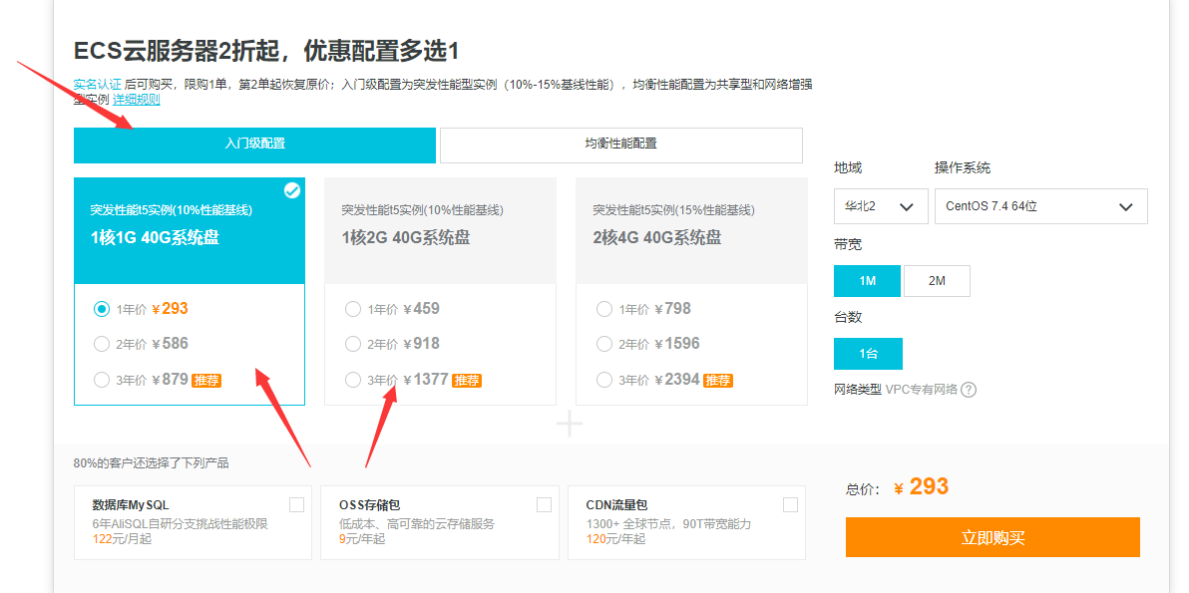The width and height of the screenshot is (1189, 593).
Task: Click the VPC专有网络 question-mark help icon
Action: 968,391
